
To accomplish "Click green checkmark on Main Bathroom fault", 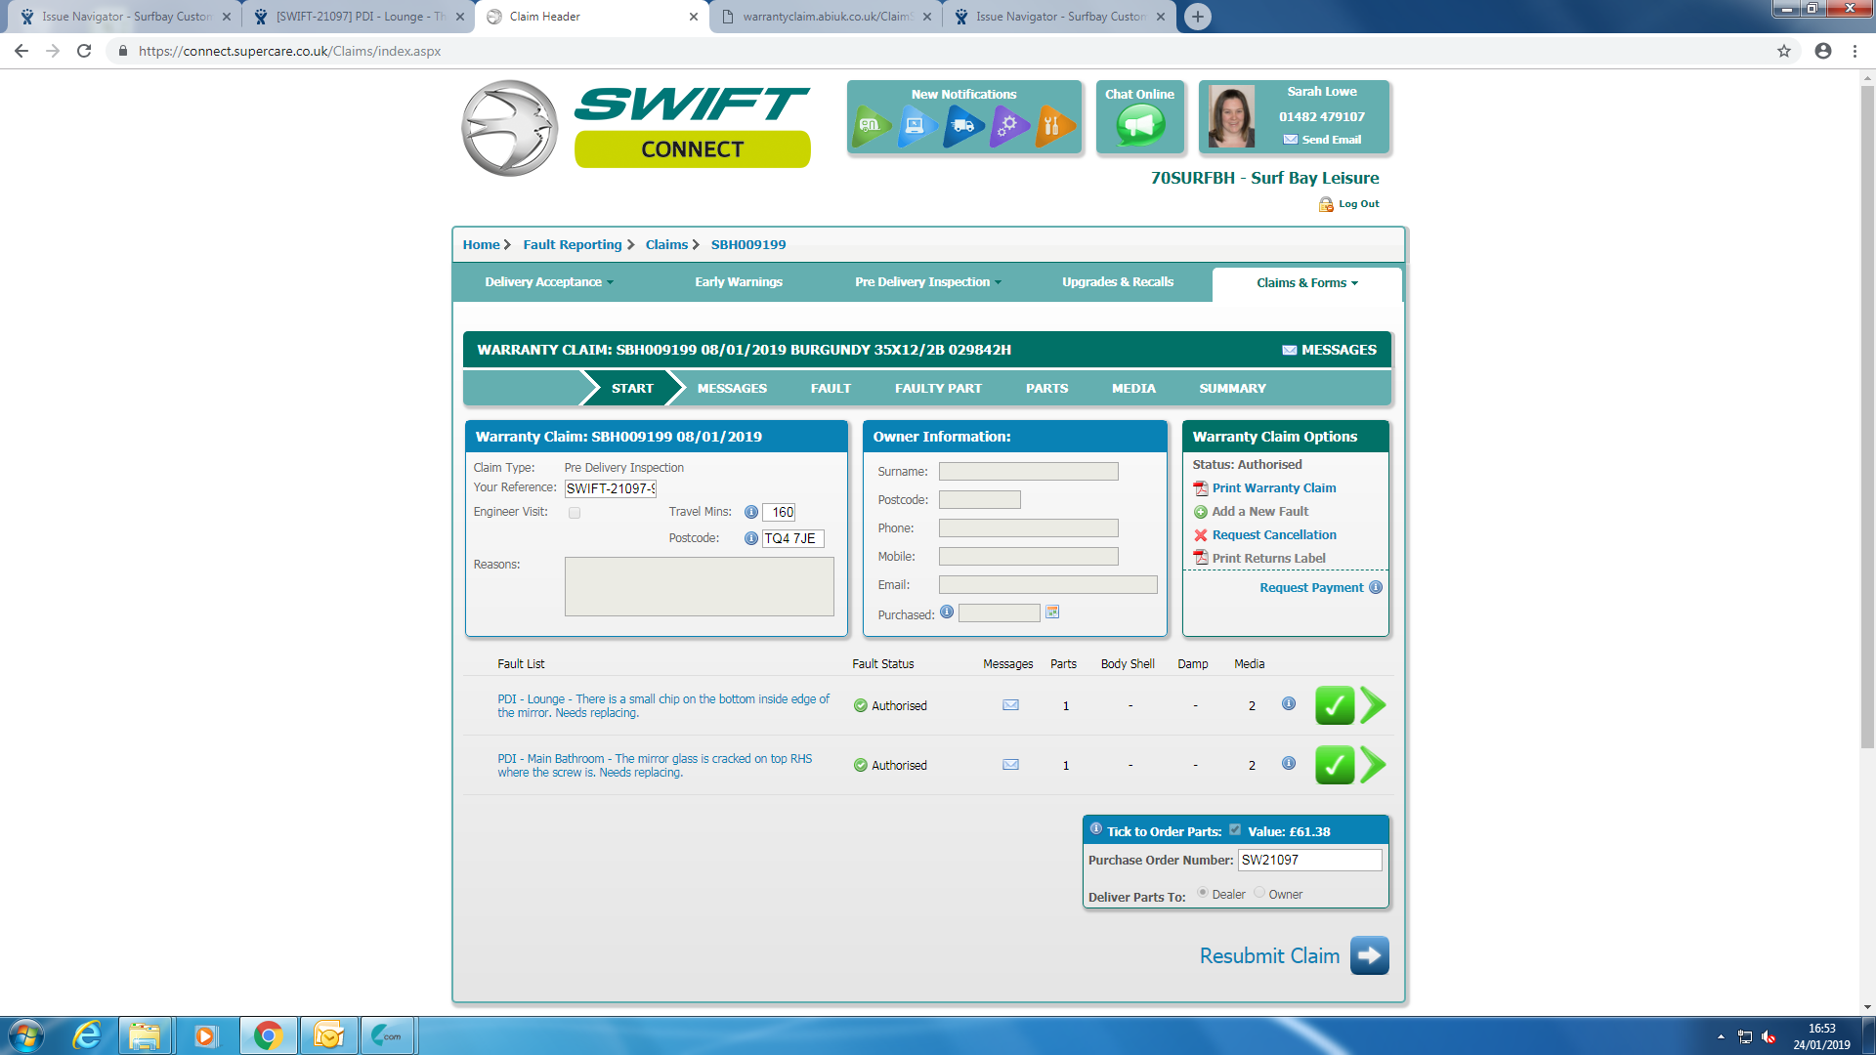I will tap(1334, 765).
